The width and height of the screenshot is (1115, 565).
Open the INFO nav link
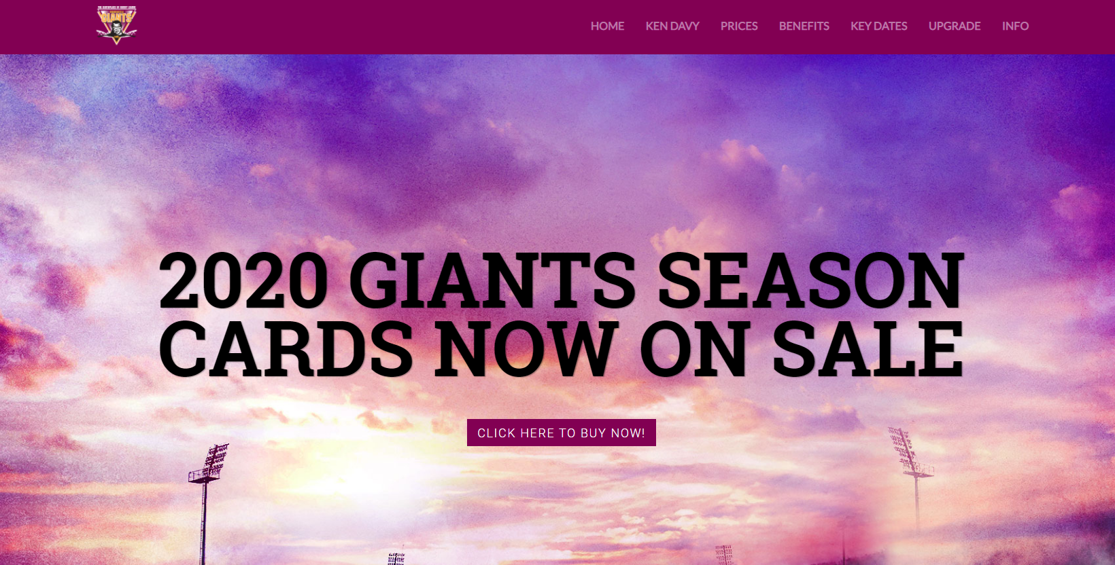click(x=1015, y=26)
